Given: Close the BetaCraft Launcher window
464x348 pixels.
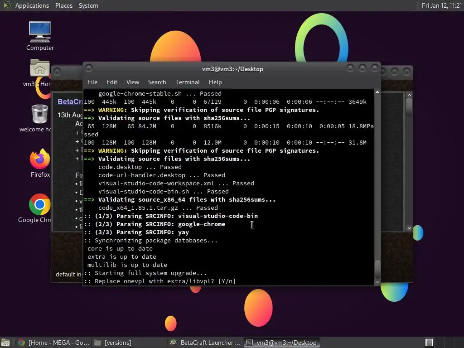Looking at the screenshot, I should point(406,71).
